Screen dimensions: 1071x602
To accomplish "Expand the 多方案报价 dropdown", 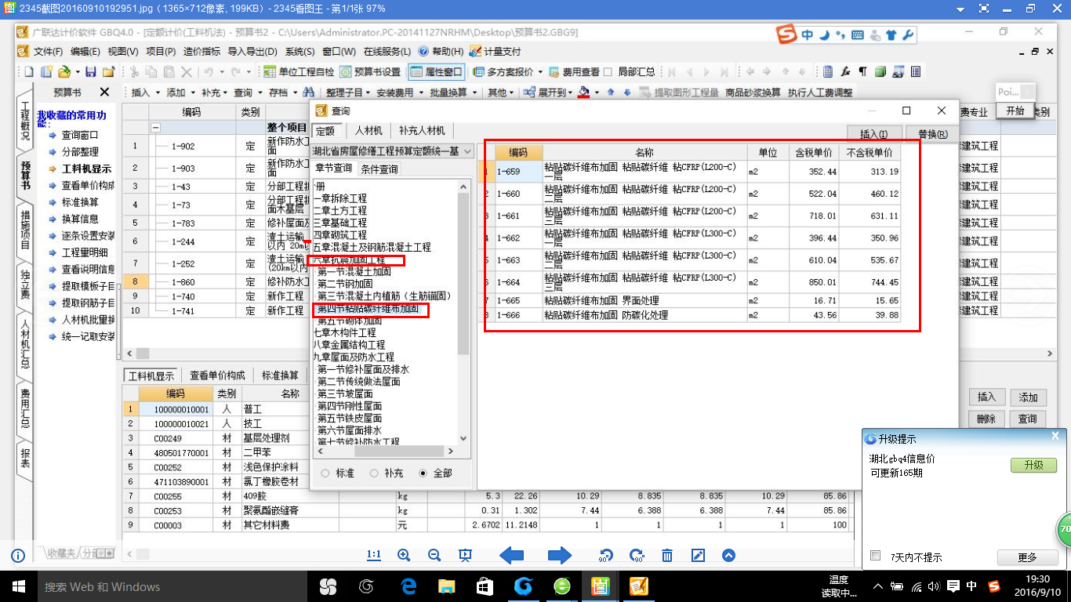I will (540, 72).
